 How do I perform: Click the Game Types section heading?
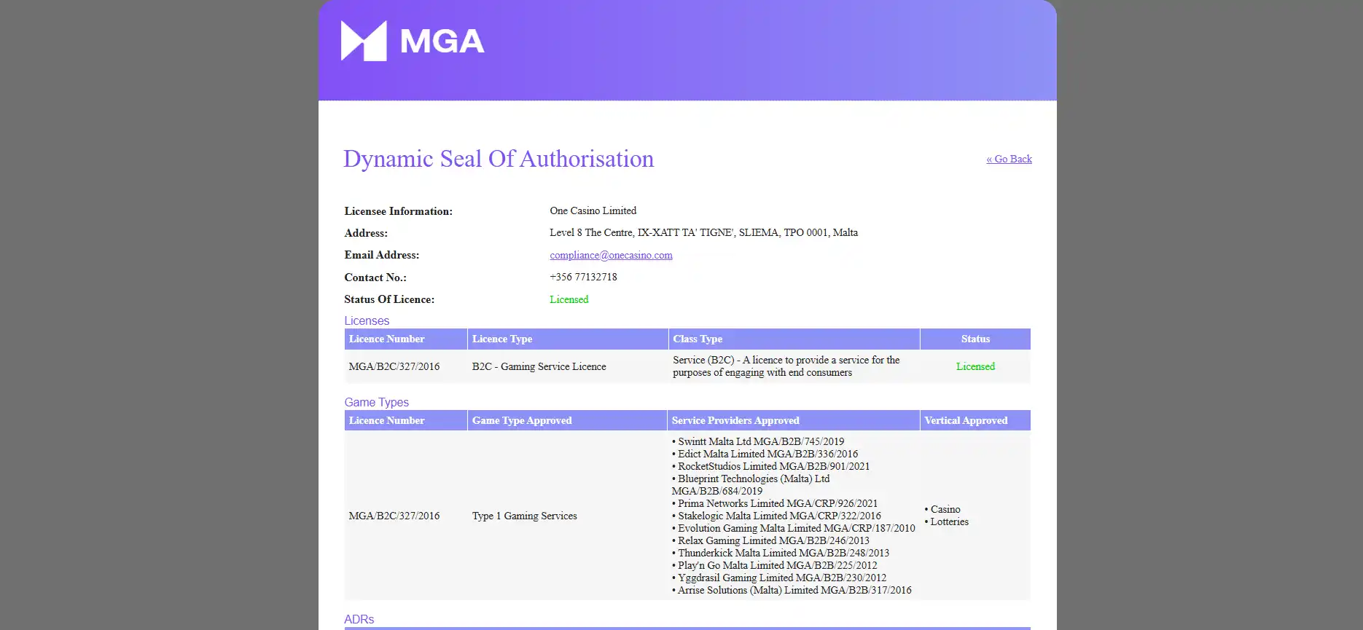[x=376, y=402]
